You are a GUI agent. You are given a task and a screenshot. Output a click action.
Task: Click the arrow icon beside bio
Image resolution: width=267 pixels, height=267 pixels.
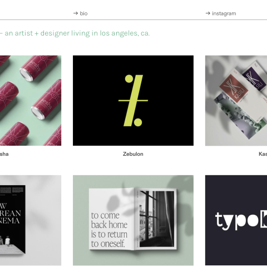coord(76,13)
